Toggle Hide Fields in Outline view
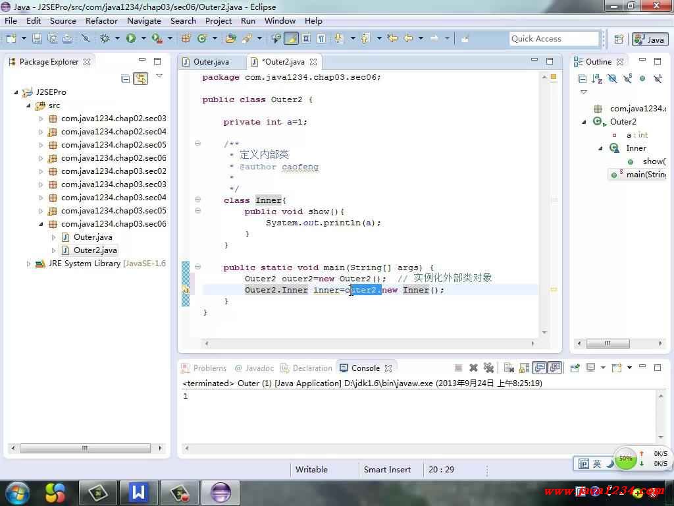This screenshot has height=506, width=674. [x=612, y=79]
